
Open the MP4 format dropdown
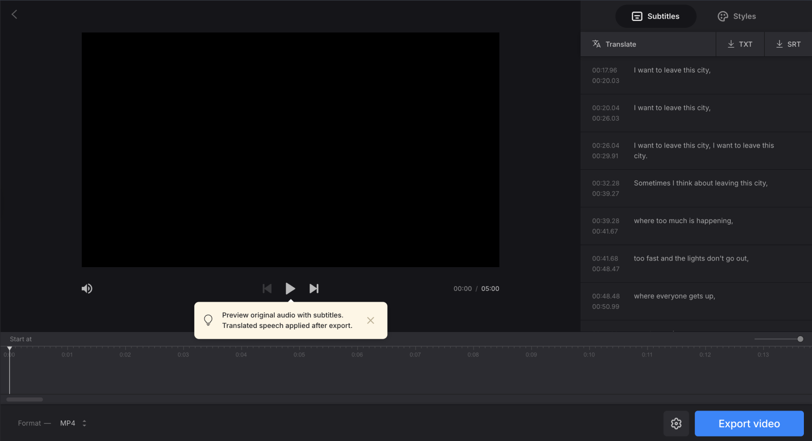click(73, 423)
